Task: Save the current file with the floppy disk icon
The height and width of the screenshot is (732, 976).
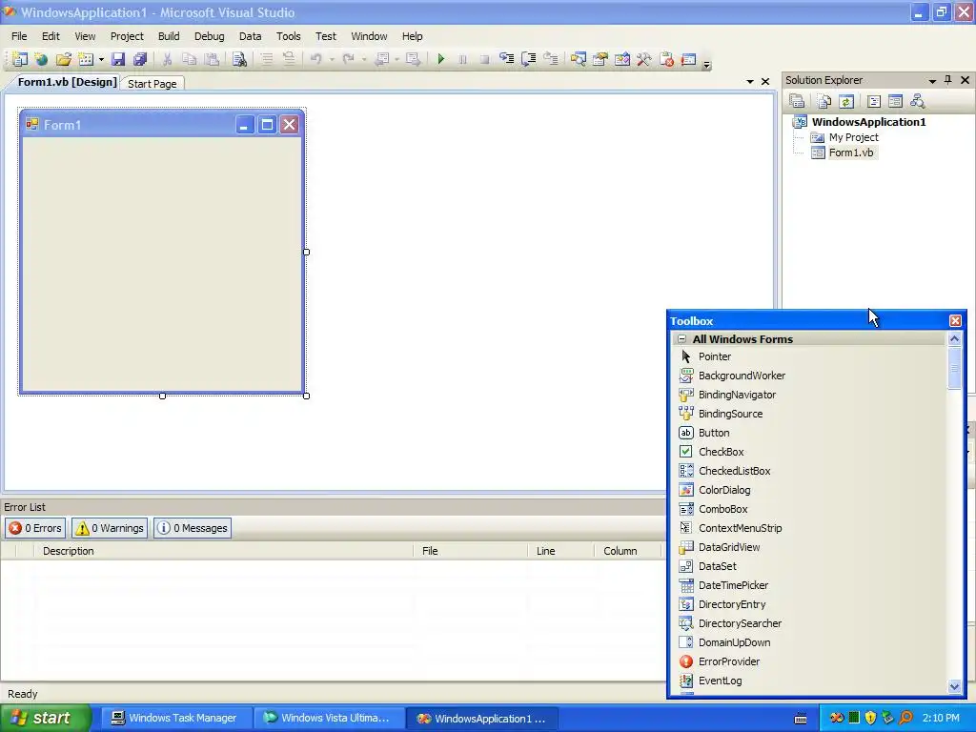Action: click(x=117, y=59)
